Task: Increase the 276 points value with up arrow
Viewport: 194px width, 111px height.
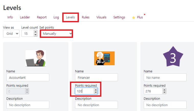Action: 164,90
